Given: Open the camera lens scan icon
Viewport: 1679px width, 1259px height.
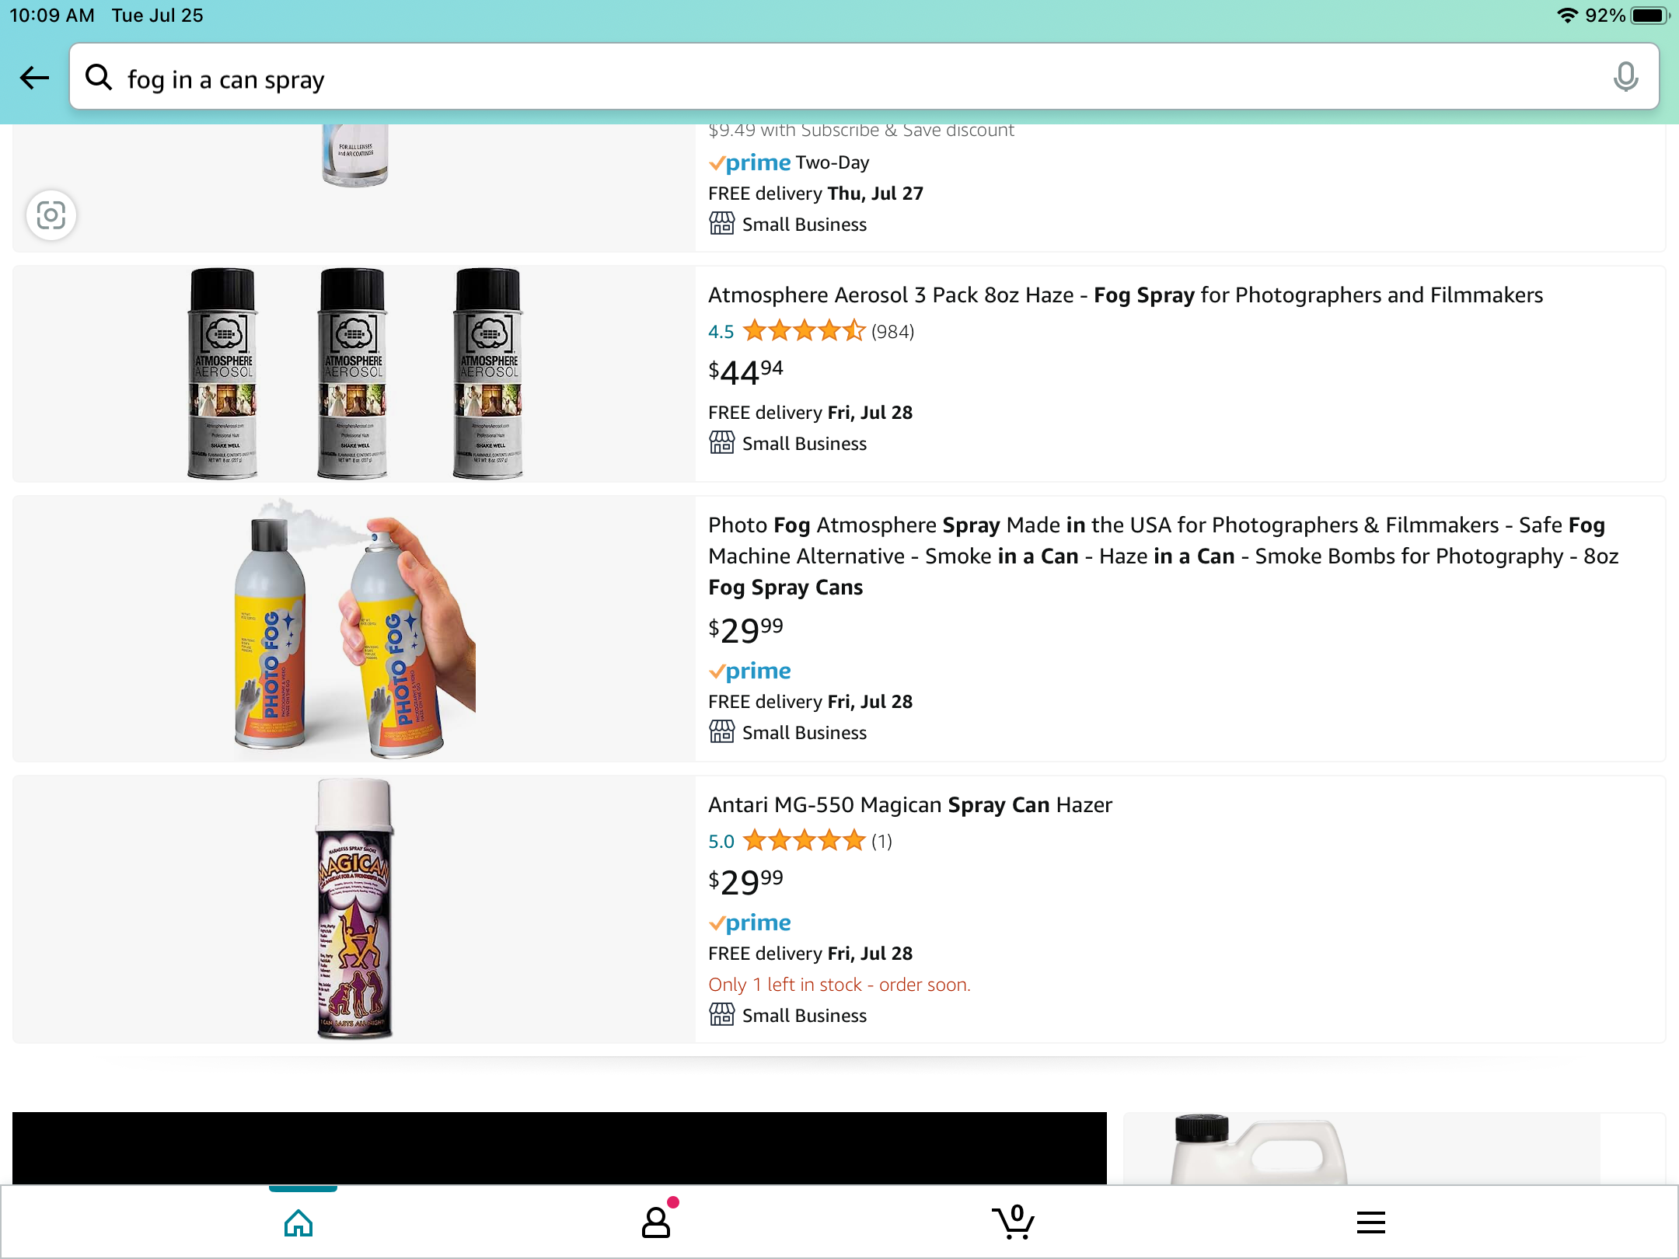Looking at the screenshot, I should (x=51, y=215).
